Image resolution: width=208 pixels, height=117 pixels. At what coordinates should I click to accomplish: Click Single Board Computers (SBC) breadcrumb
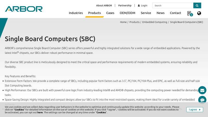tap(186, 22)
